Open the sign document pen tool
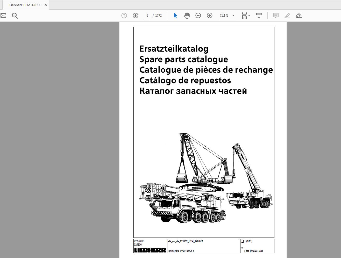This screenshot has height=258, width=341. (299, 16)
